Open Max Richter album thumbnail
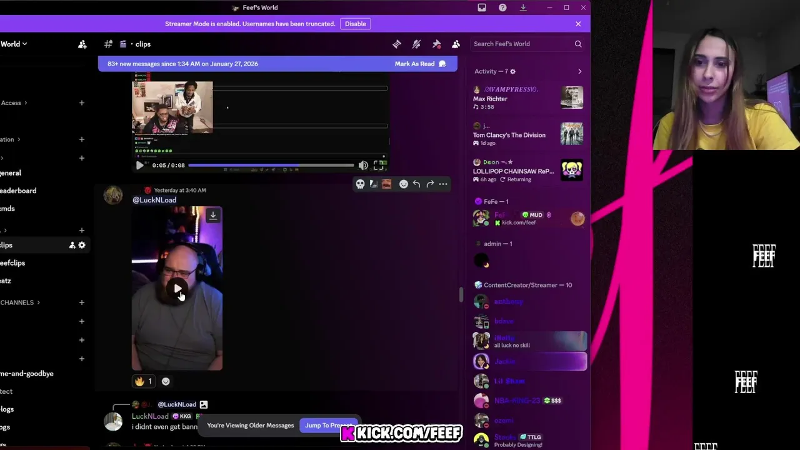The image size is (800, 450). pos(572,97)
